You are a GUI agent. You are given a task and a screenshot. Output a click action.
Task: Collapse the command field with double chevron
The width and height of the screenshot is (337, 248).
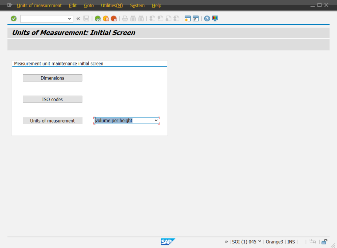coord(78,19)
